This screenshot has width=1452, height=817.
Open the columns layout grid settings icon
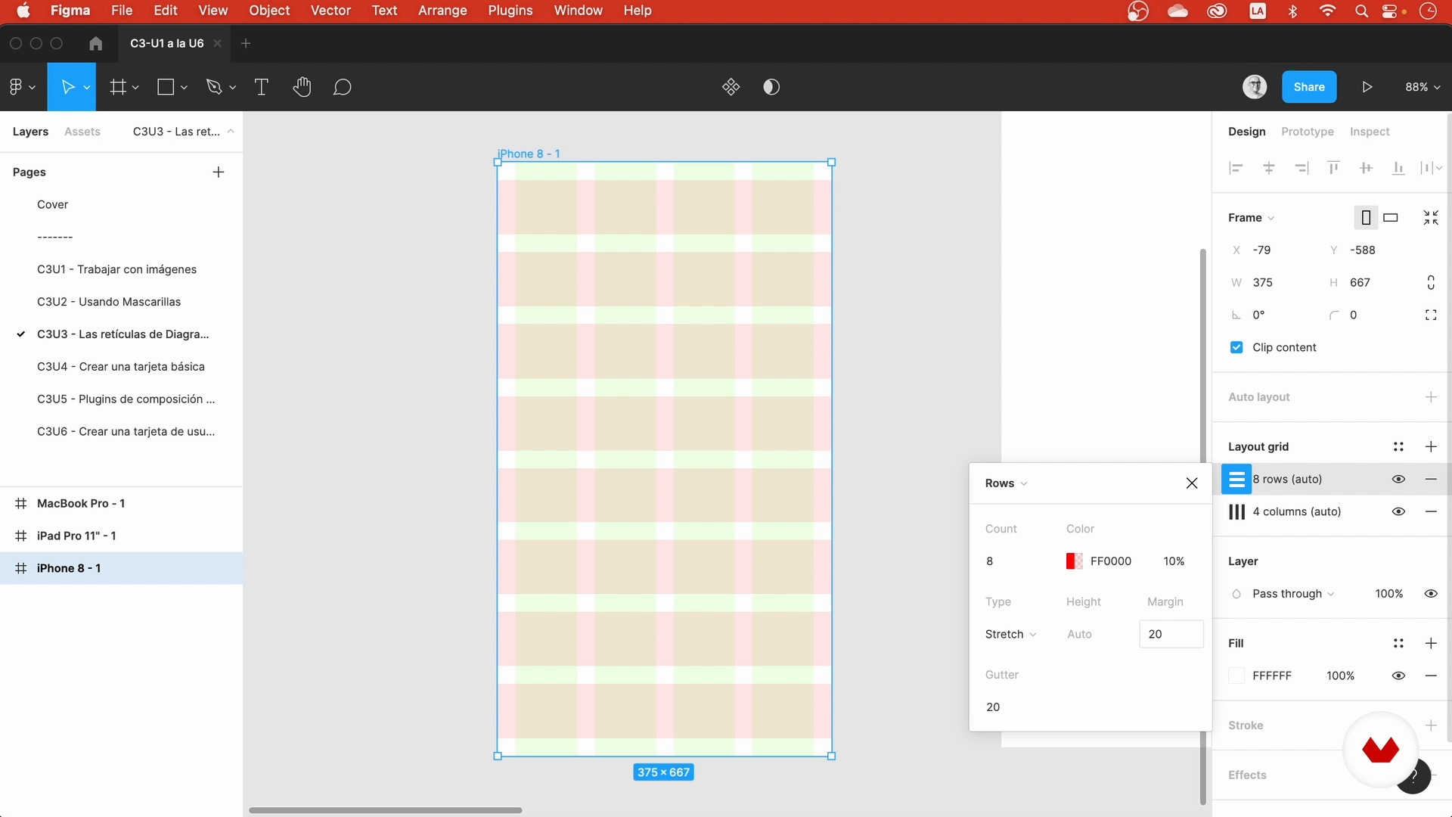[1236, 512]
